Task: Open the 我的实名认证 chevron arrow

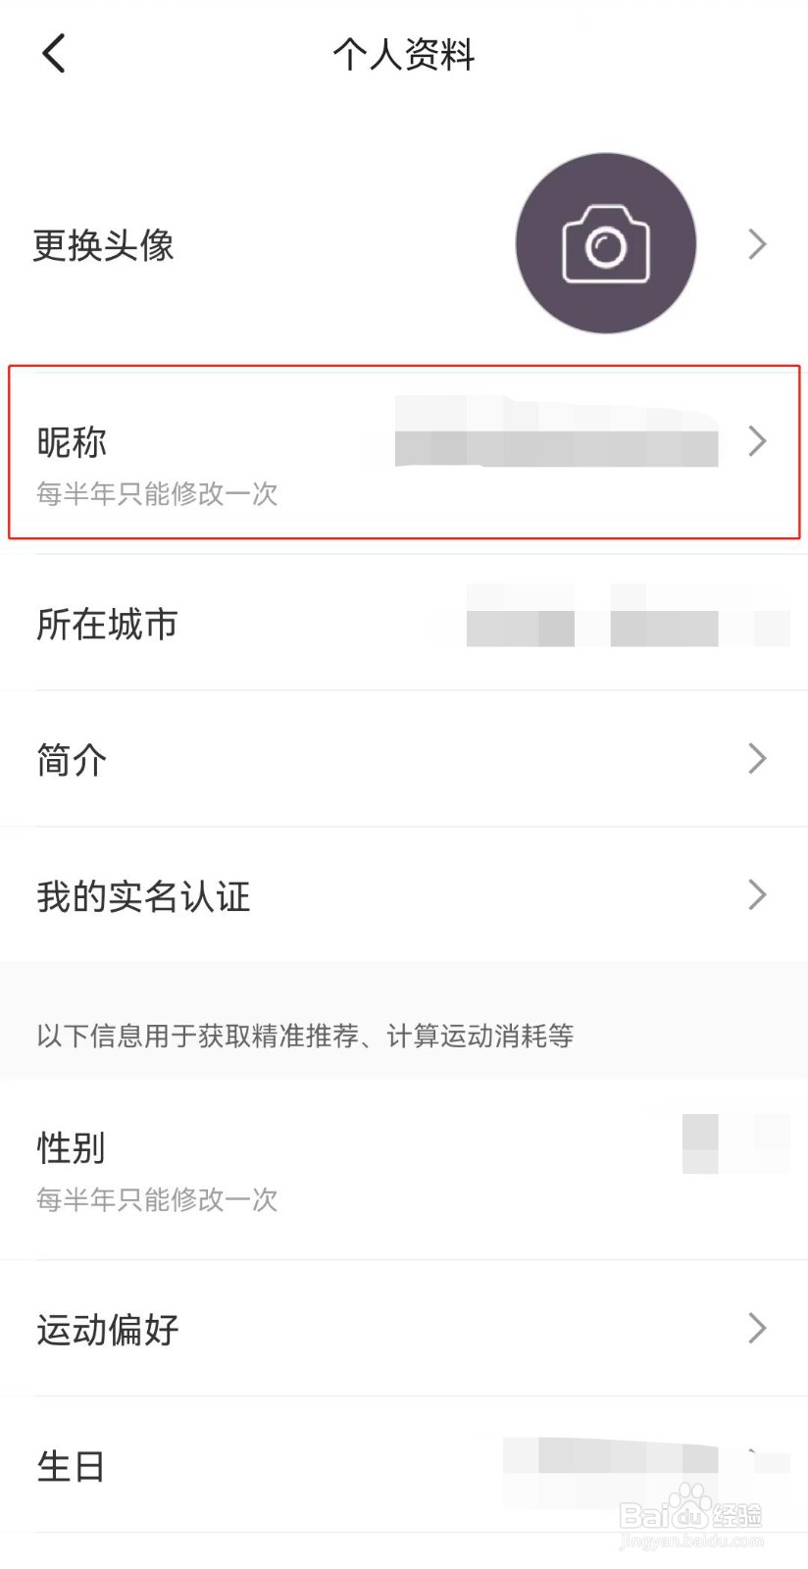Action: [757, 894]
